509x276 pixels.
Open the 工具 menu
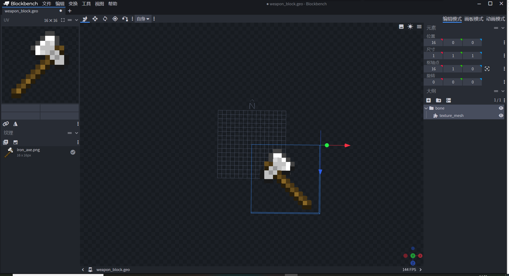(86, 4)
